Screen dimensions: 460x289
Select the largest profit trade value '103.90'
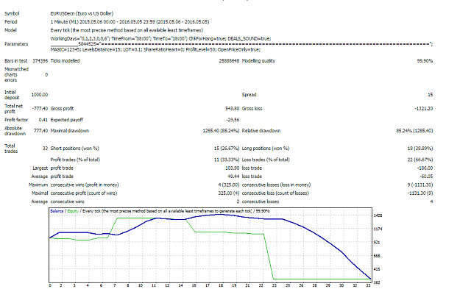click(x=233, y=168)
